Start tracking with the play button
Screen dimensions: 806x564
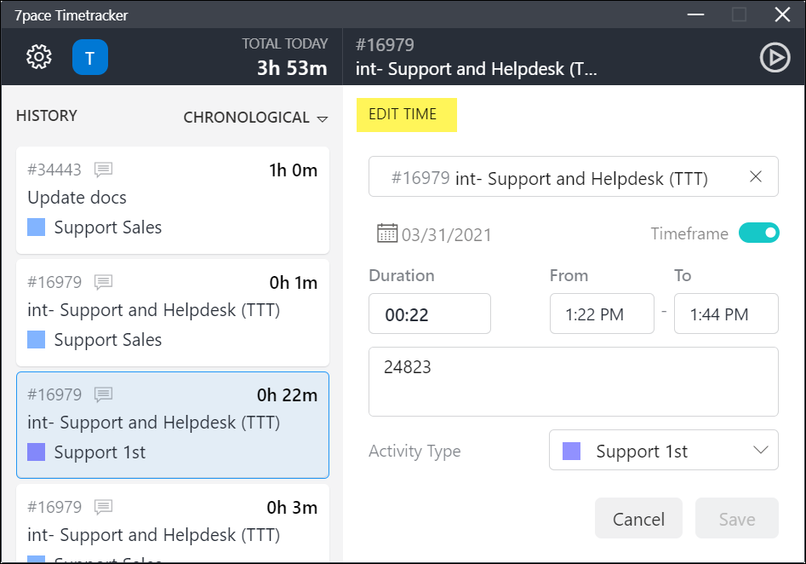pyautogui.click(x=775, y=57)
